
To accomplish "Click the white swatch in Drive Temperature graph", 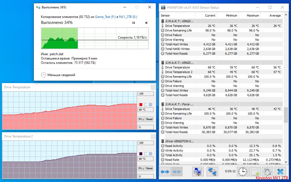I will coord(146,105).
